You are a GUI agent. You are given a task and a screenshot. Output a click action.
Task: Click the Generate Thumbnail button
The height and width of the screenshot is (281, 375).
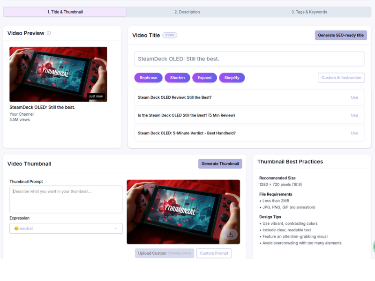tap(220, 163)
